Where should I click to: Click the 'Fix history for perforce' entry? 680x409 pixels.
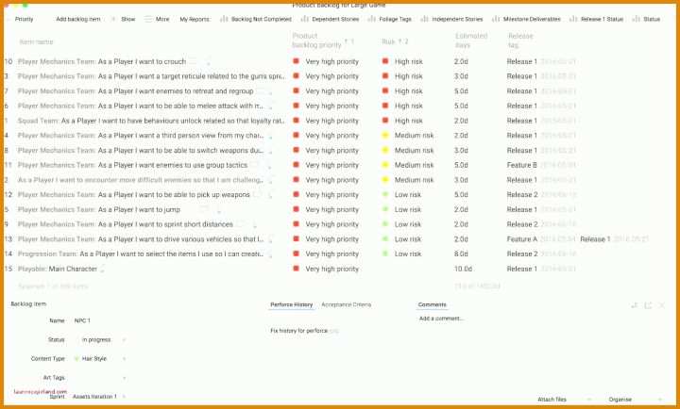pos(298,331)
